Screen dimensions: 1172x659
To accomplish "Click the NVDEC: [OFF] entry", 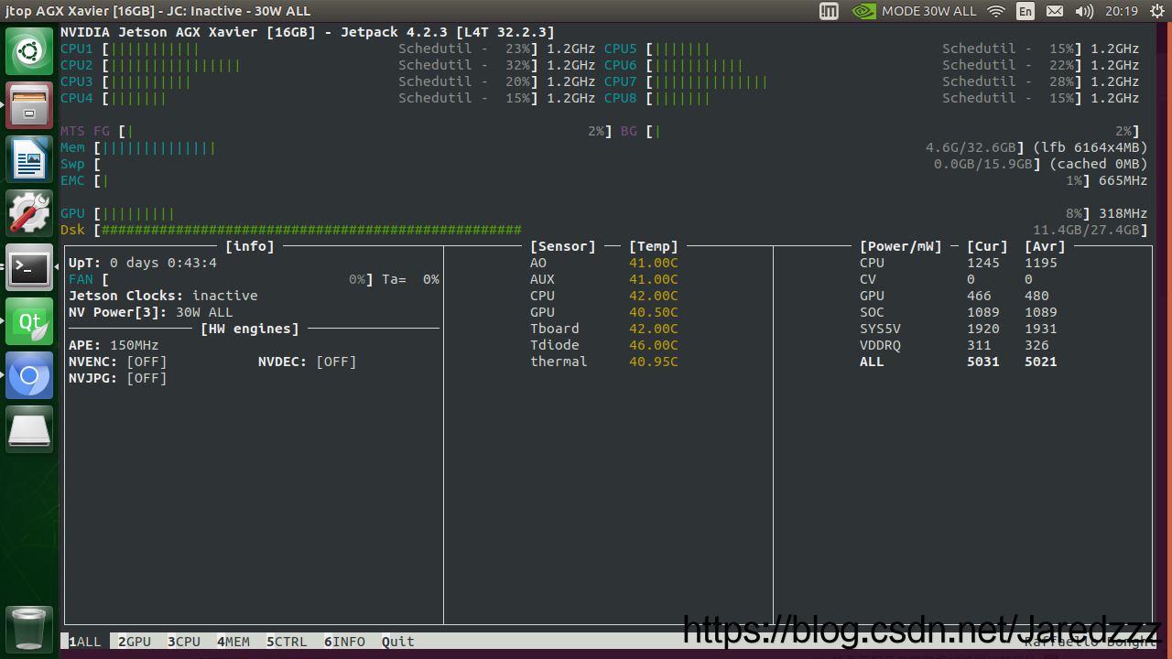I will click(x=308, y=362).
